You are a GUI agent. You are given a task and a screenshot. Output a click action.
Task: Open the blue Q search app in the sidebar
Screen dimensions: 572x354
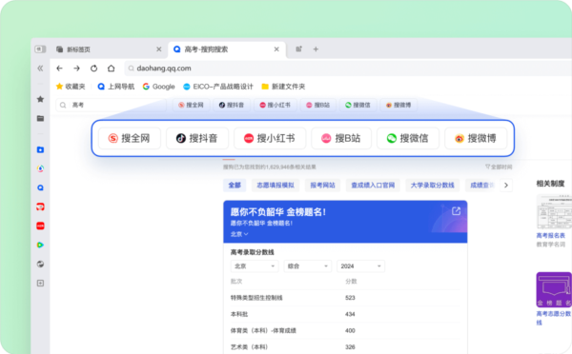tap(40, 187)
